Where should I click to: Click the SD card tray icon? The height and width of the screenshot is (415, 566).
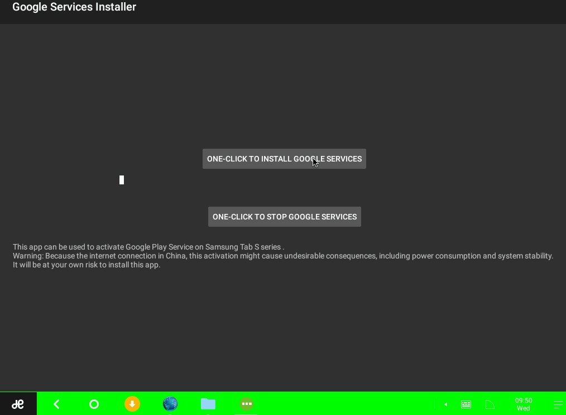(x=490, y=404)
